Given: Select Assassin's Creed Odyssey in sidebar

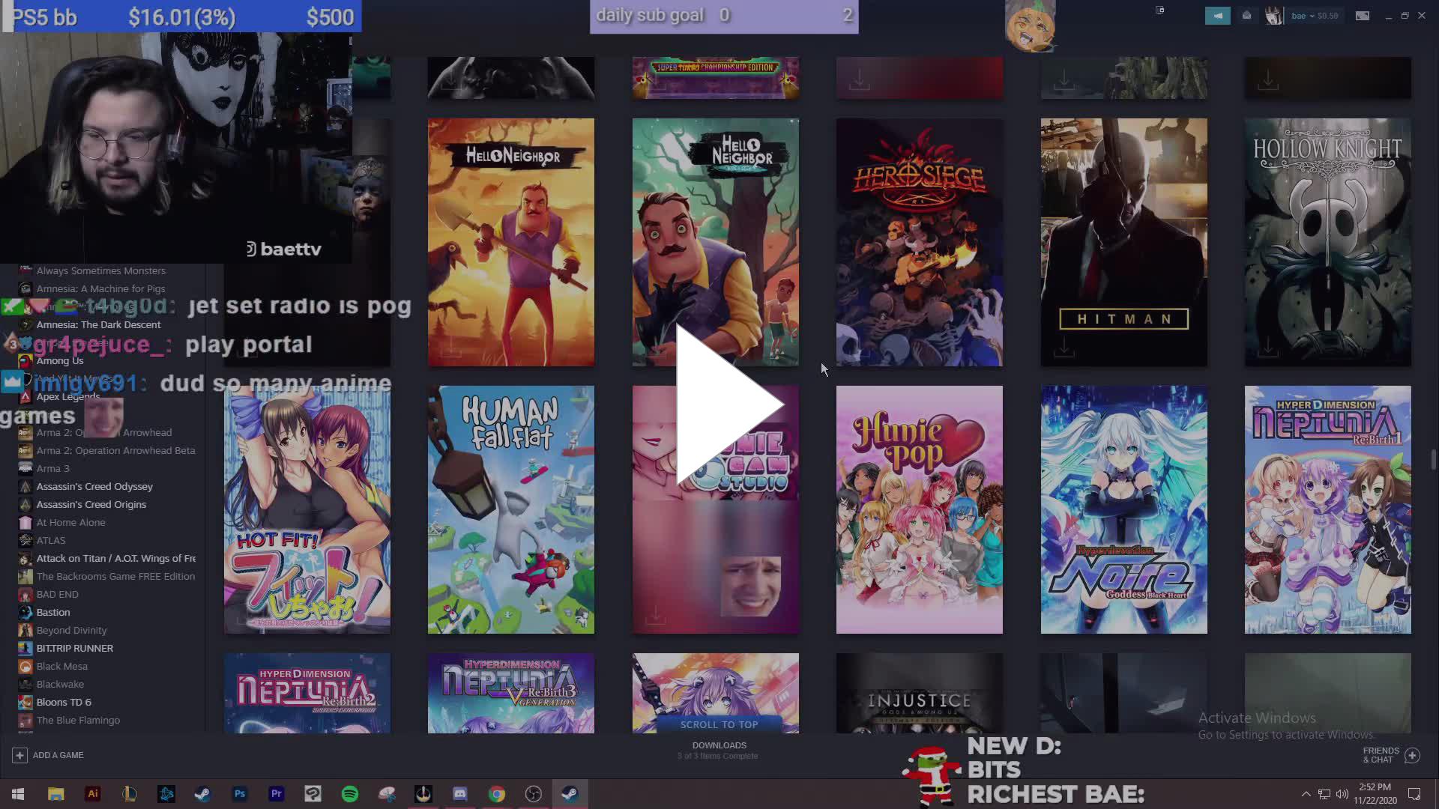Looking at the screenshot, I should pos(94,486).
